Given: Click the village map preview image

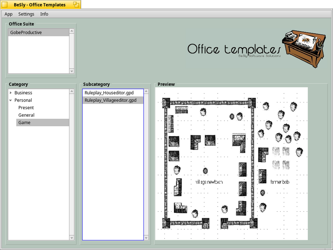Looking at the screenshot, I should pyautogui.click(x=231, y=163).
